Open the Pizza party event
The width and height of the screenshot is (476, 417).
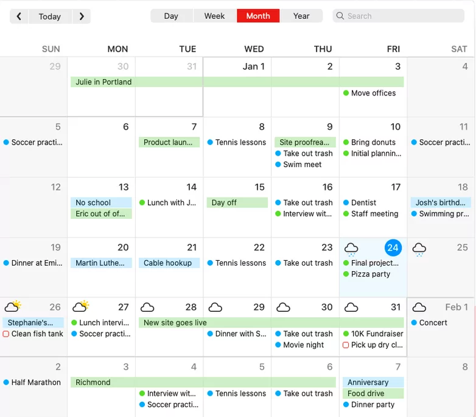(366, 274)
